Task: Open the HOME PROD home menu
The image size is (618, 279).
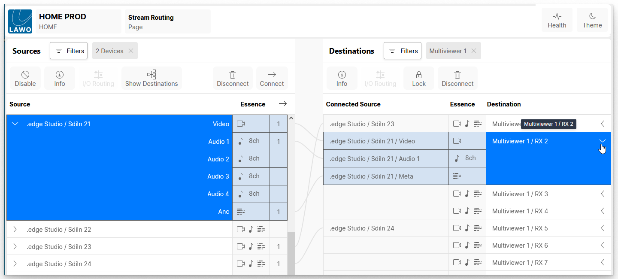Action: [77, 21]
